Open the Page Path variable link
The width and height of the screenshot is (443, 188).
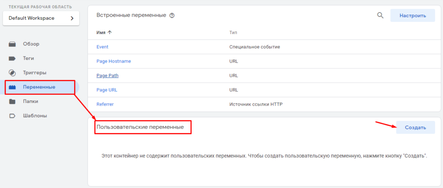click(107, 75)
